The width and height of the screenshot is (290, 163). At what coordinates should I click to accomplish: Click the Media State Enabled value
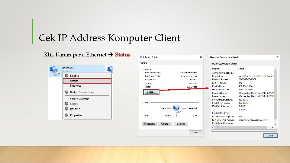click(x=193, y=80)
